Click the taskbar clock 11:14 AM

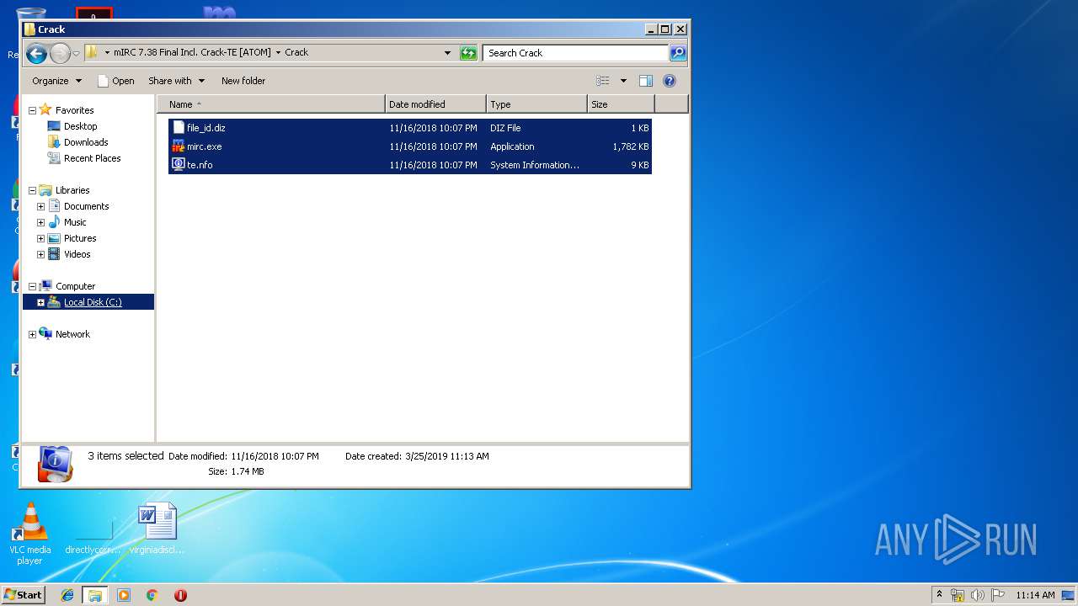point(1035,595)
